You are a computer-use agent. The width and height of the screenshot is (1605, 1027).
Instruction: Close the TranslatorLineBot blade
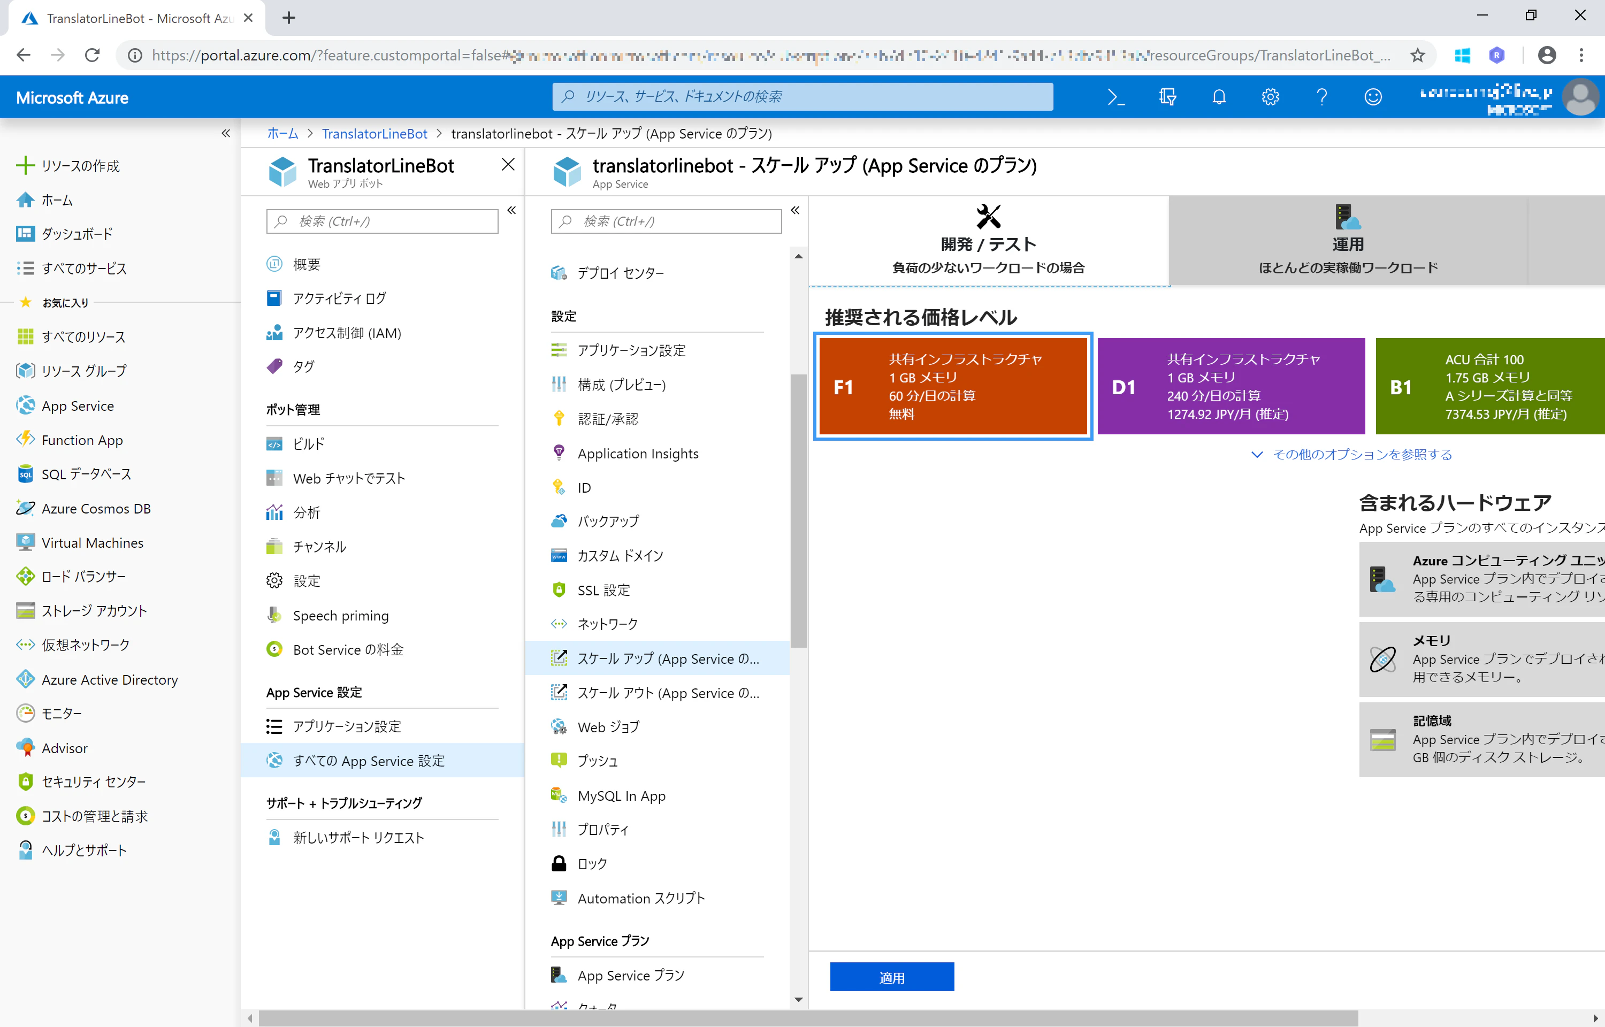(508, 164)
